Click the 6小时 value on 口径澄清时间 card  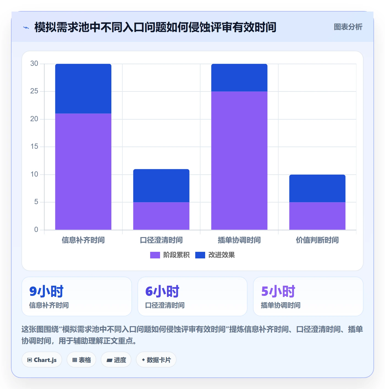pos(162,291)
